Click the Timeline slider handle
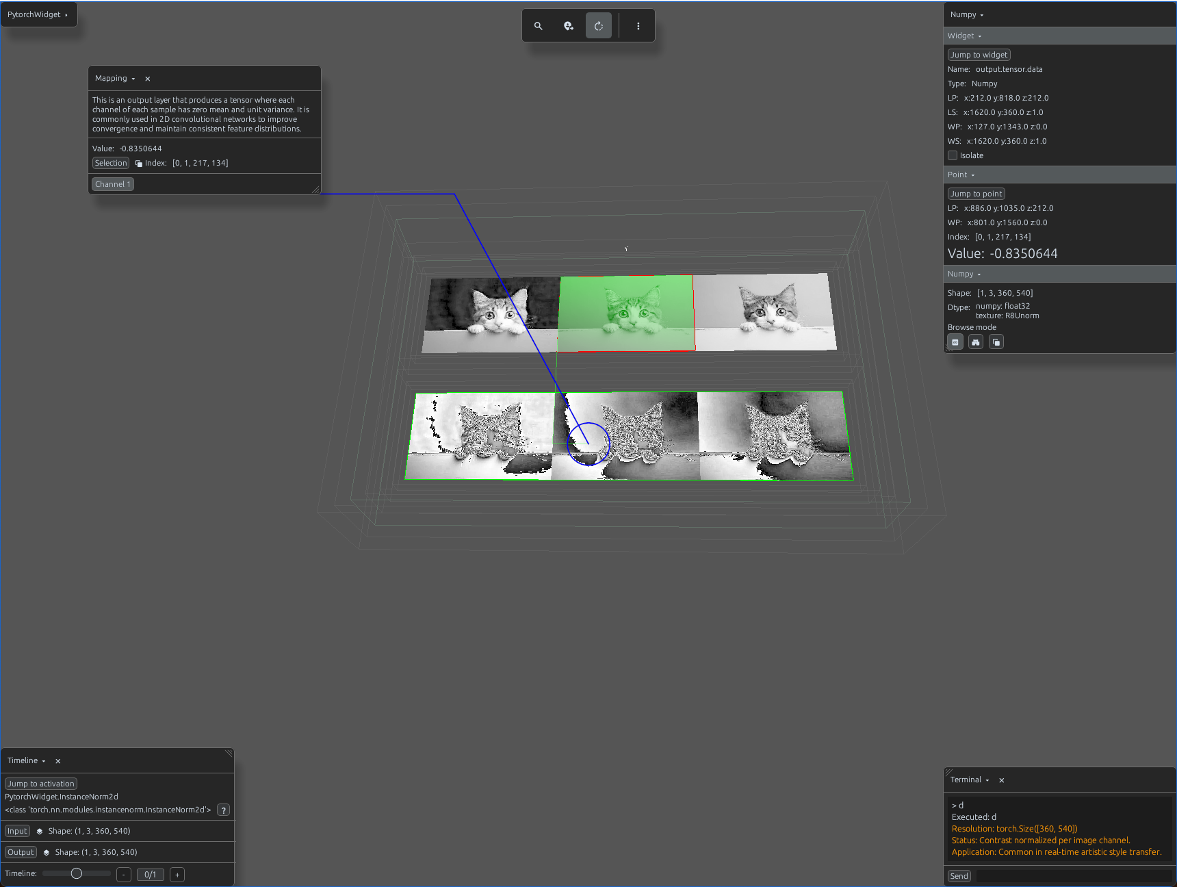This screenshot has width=1177, height=887. (77, 873)
